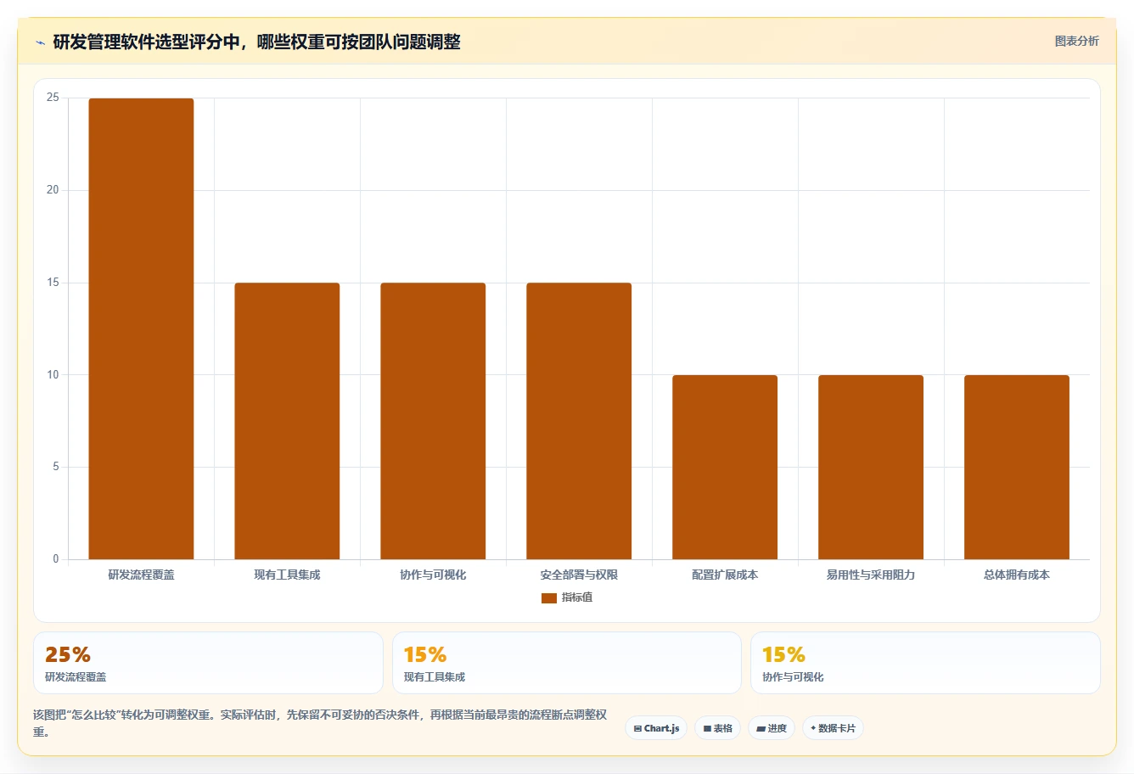Click the y-axis value 20

(53, 190)
